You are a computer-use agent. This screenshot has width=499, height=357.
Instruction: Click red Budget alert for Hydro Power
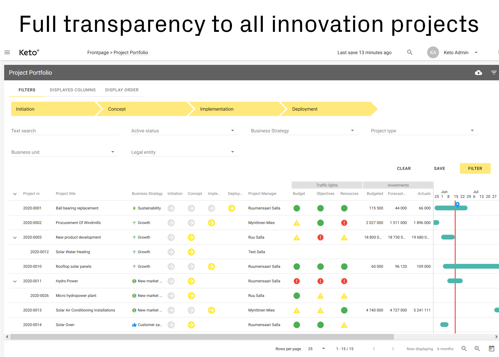point(296,281)
